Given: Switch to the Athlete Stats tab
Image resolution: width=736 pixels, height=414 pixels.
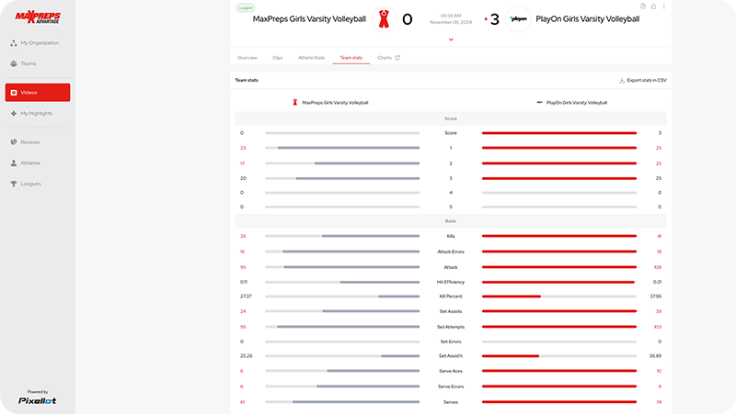Looking at the screenshot, I should click(311, 58).
